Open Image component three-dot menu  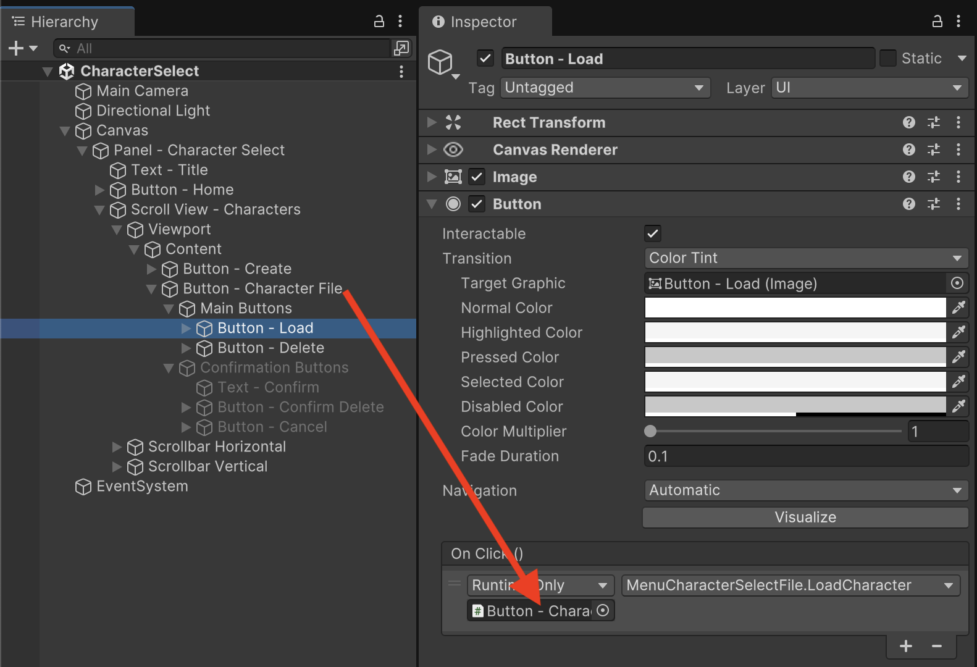(x=958, y=177)
